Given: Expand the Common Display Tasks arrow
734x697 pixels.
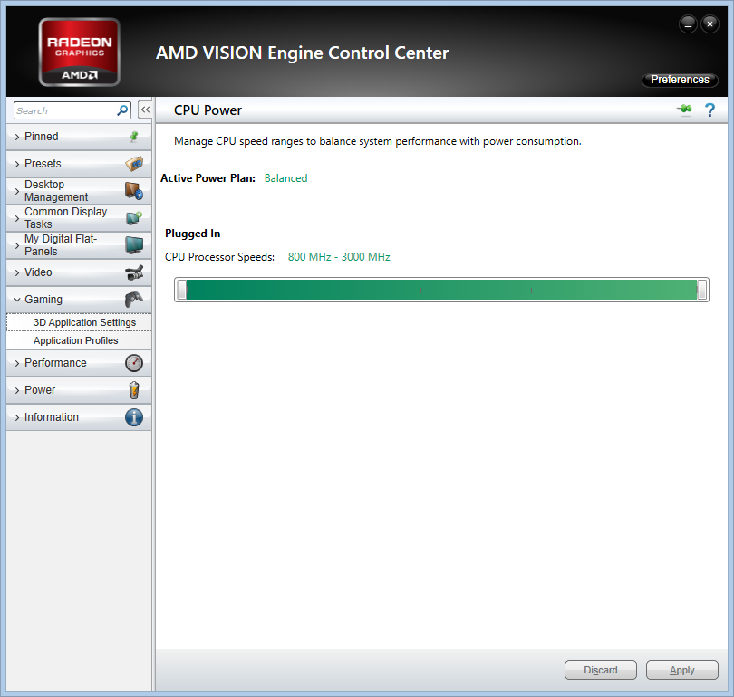Looking at the screenshot, I should tap(17, 218).
